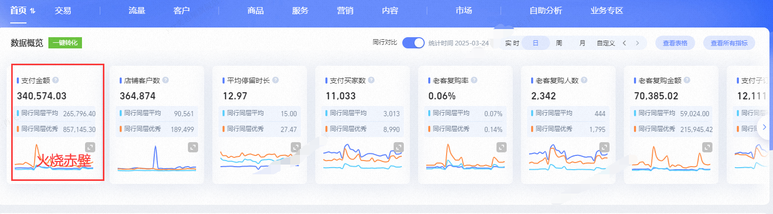Click the 查看表格 button
The image size is (773, 214).
(x=675, y=43)
